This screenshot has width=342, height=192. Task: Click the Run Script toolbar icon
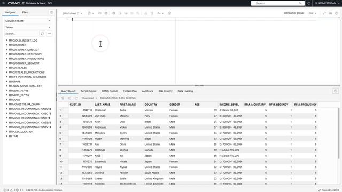120,13
